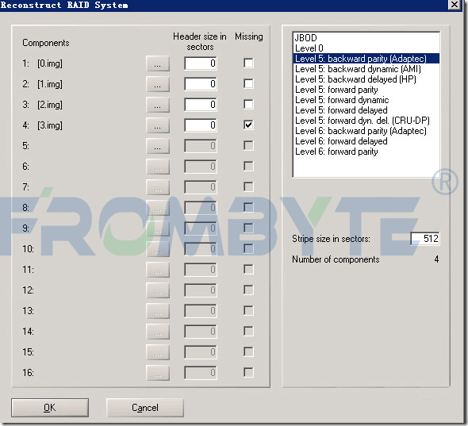468x426 pixels.
Task: Click browse button for component 1 [0.img]
Action: point(158,63)
